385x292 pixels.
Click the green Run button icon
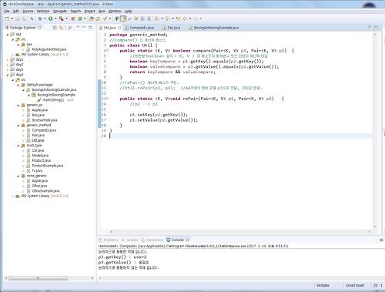[51, 18]
